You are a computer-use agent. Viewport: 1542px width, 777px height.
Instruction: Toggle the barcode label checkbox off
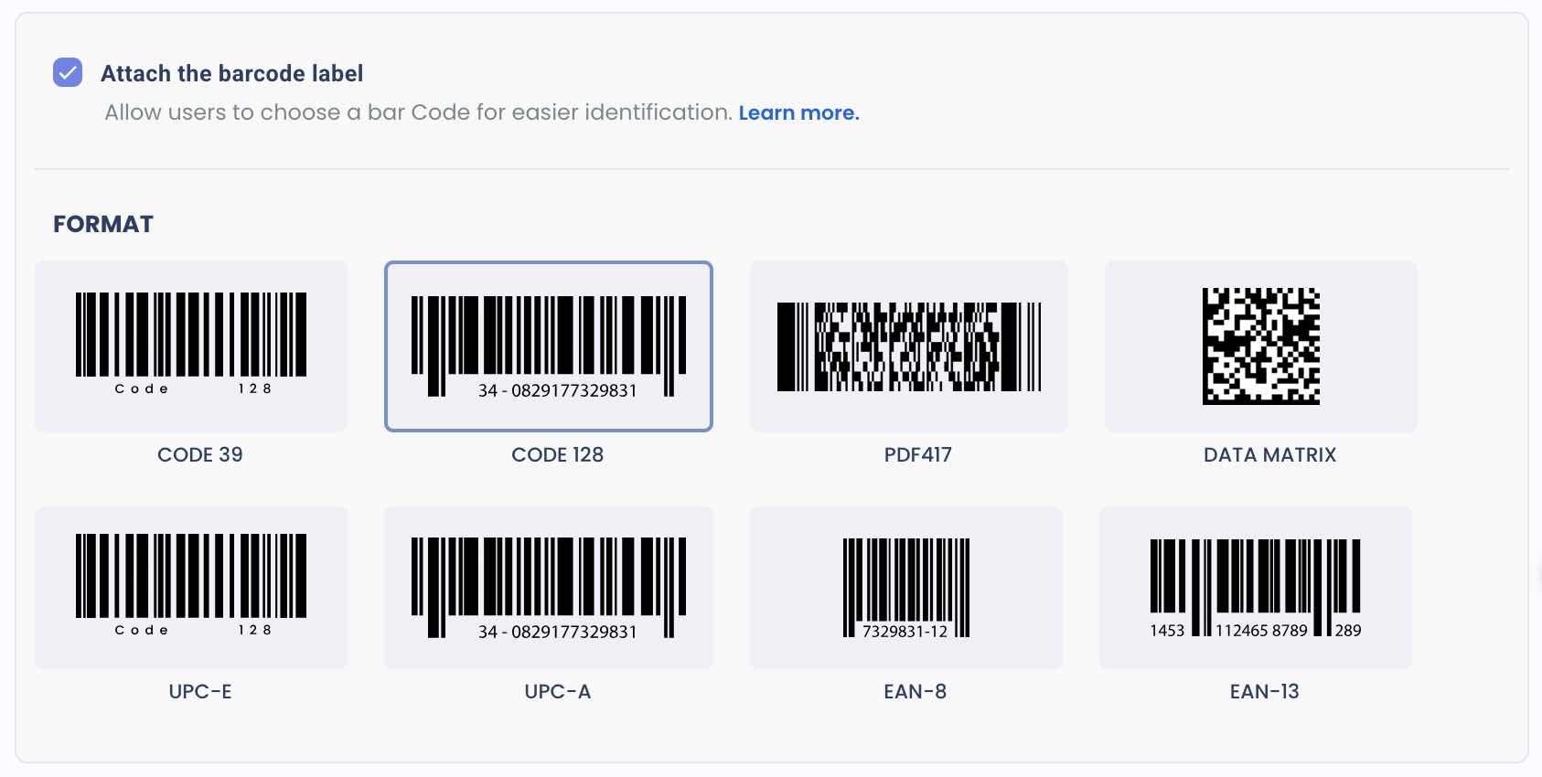67,72
